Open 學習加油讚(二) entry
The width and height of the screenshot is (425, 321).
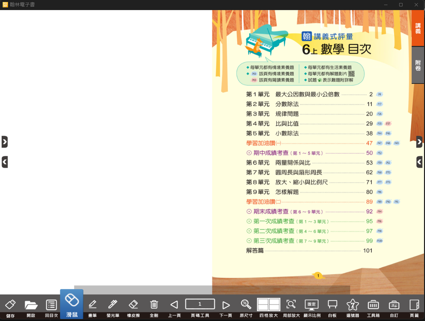tap(309, 201)
